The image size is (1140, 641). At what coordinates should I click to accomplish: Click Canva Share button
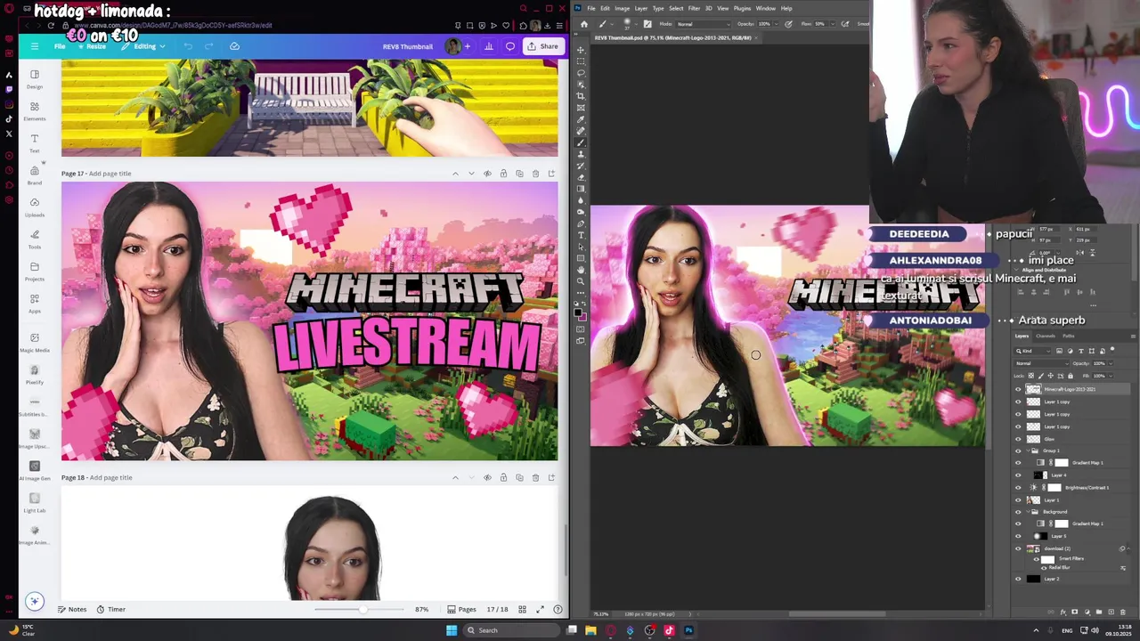pos(542,46)
